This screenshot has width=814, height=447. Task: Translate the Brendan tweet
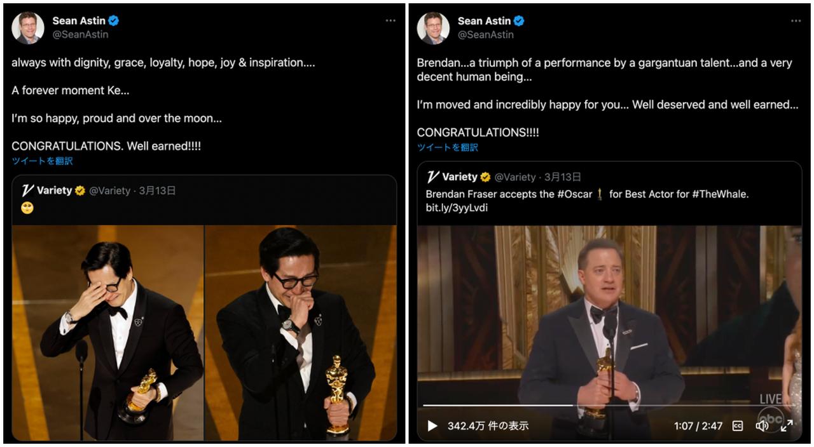[447, 147]
